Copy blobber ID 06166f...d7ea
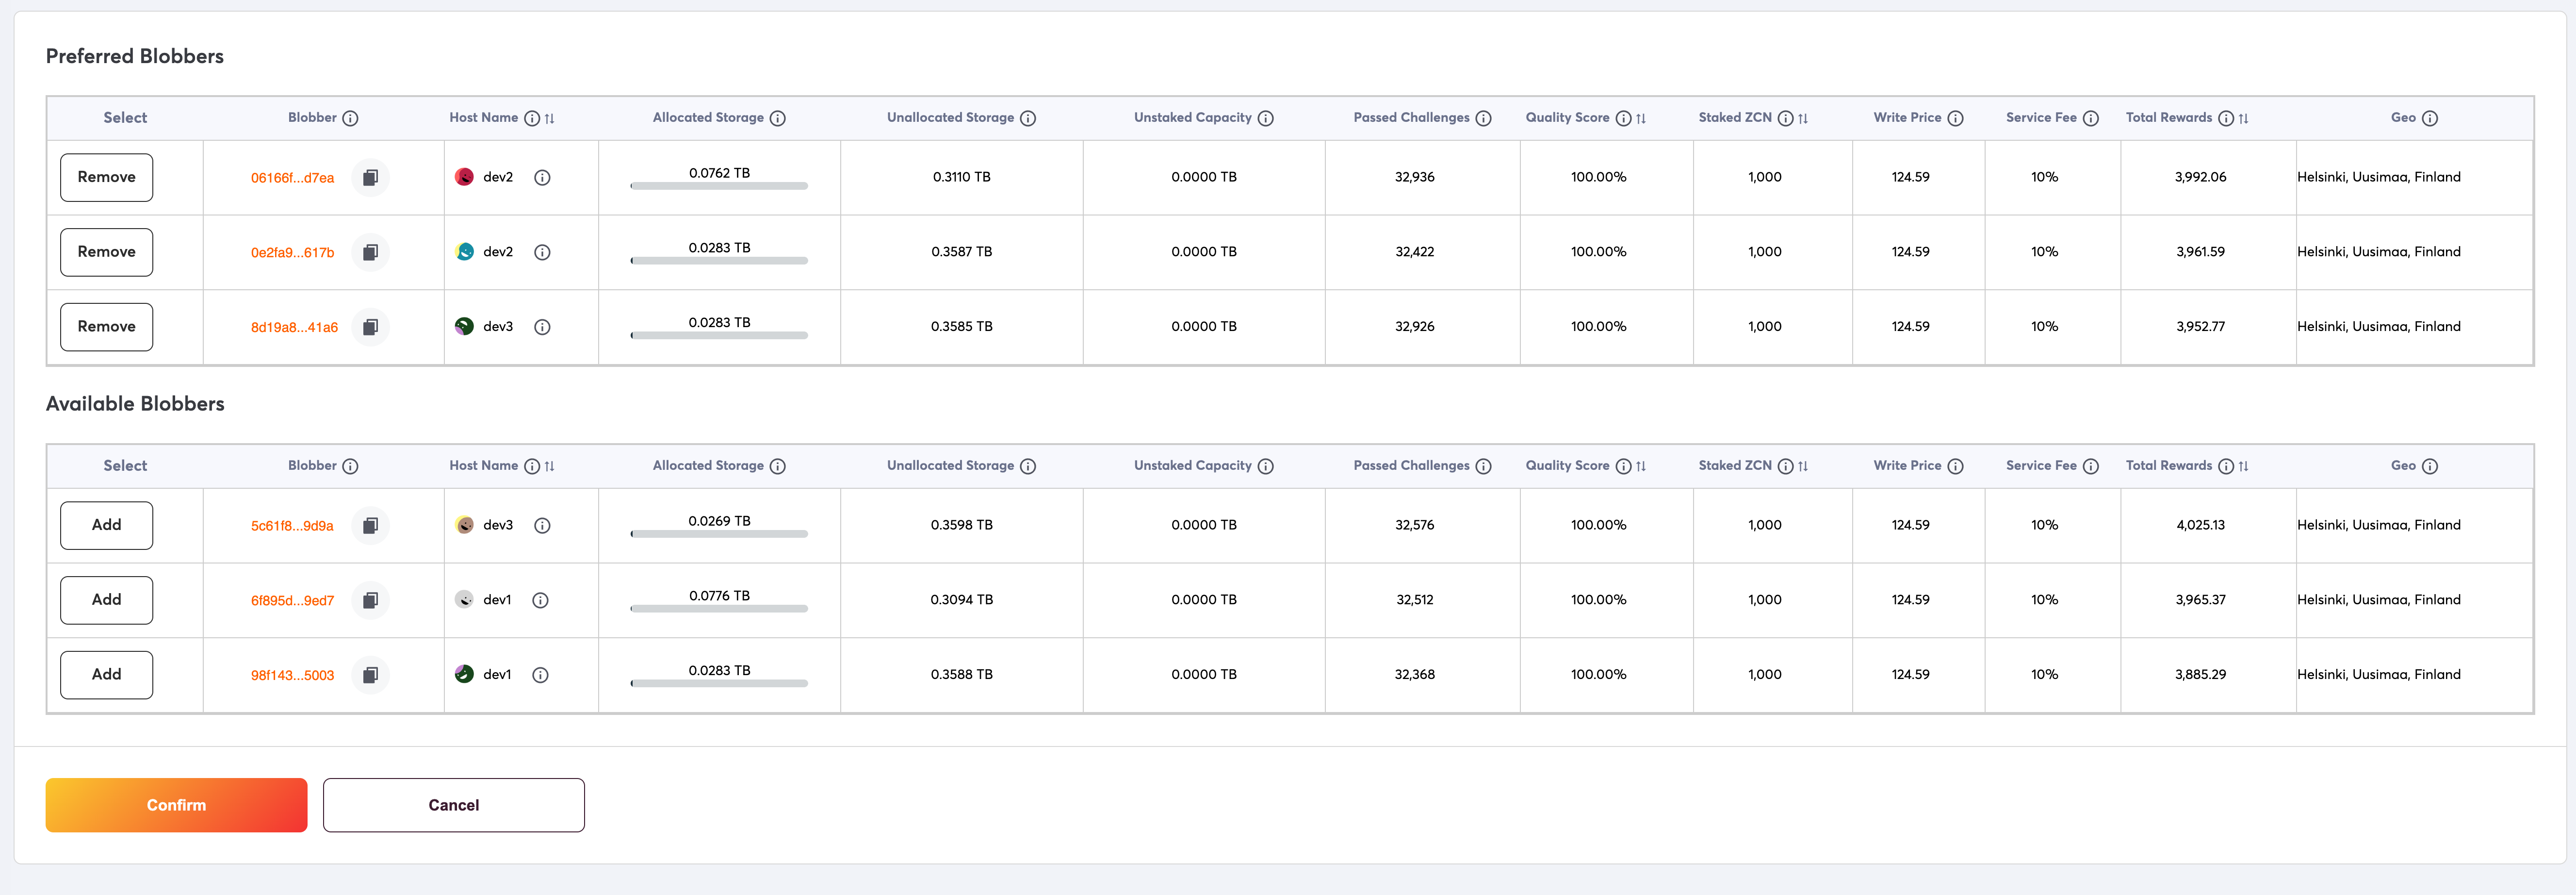 370,177
